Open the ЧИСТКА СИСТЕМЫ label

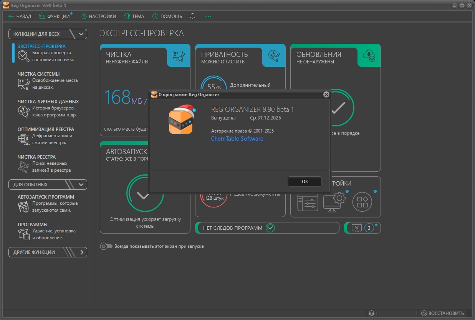click(x=39, y=74)
